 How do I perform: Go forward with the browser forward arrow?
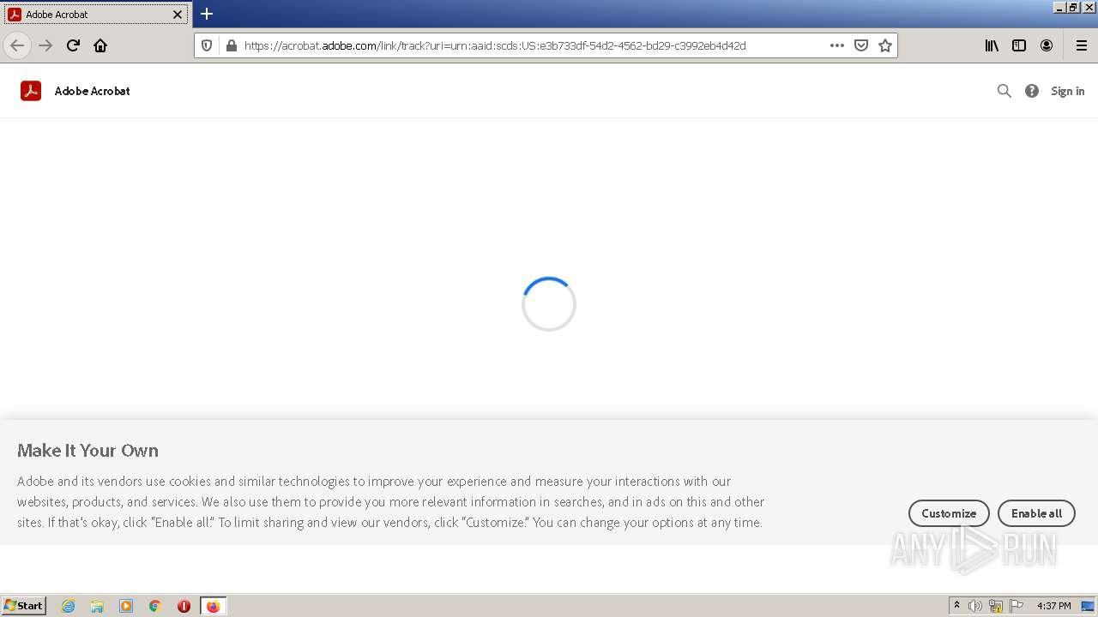45,45
